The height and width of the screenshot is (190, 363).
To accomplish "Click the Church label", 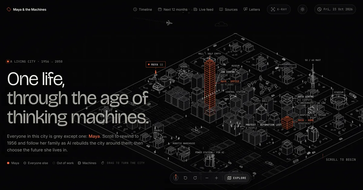I will pyautogui.click(x=158, y=131).
